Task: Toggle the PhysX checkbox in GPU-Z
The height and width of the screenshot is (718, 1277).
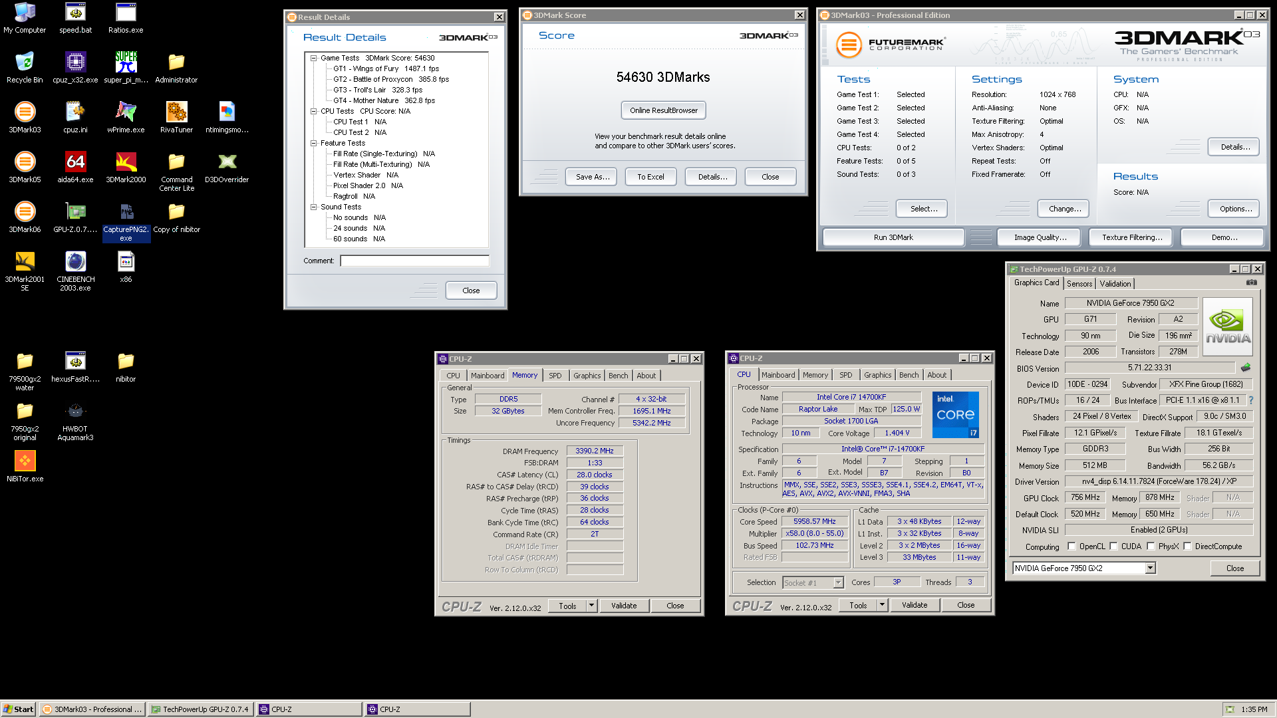Action: pyautogui.click(x=1151, y=546)
